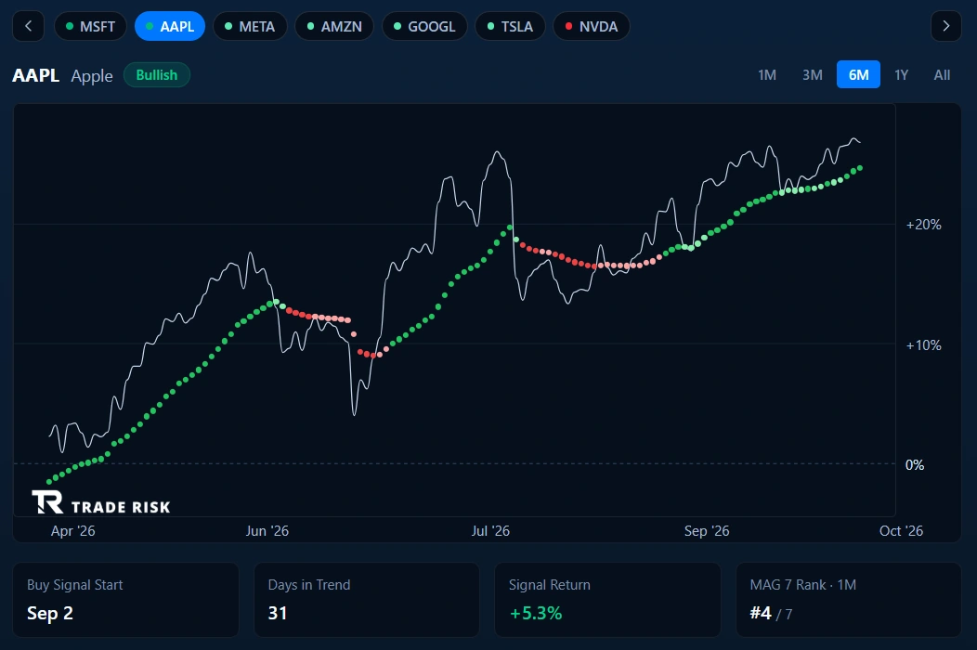Click the Buy Signal Start label

coord(75,585)
